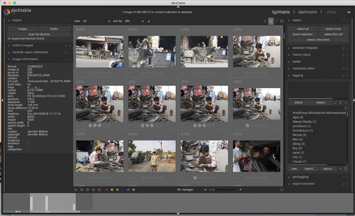
Task: Switch to lighttable view
Action: click(x=281, y=12)
